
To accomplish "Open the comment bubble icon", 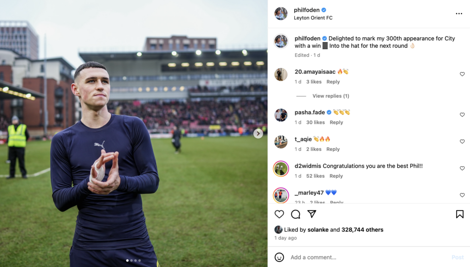I will pos(296,214).
